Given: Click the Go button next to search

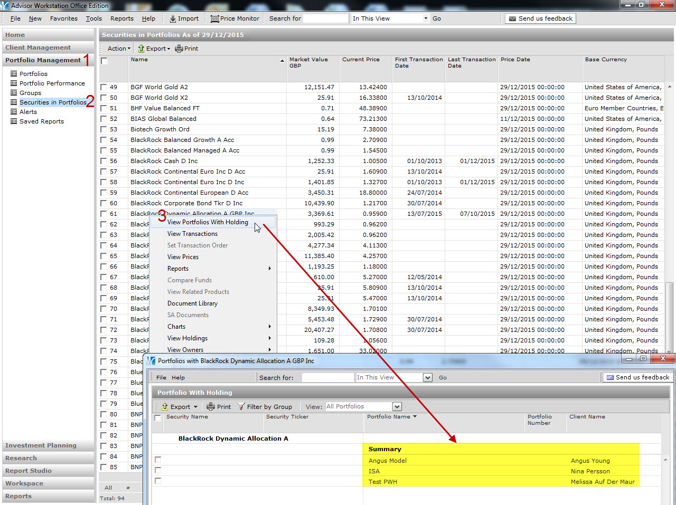Looking at the screenshot, I should point(437,18).
